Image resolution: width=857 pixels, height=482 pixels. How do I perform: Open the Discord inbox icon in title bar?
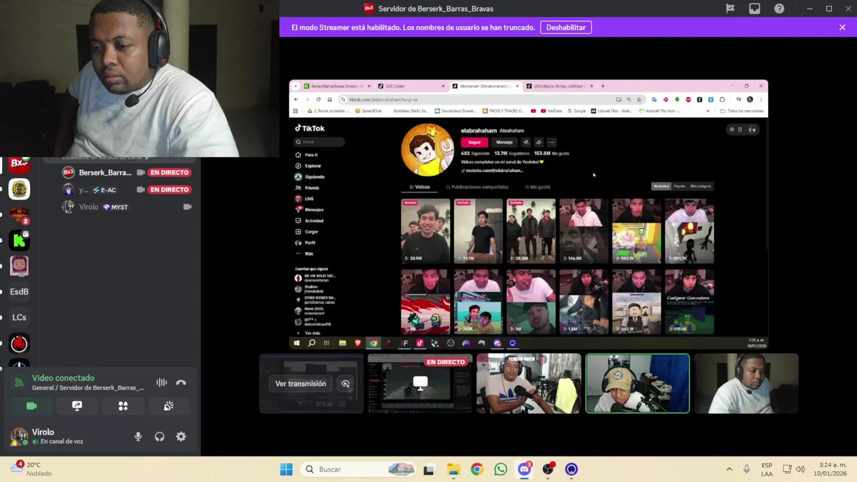755,9
